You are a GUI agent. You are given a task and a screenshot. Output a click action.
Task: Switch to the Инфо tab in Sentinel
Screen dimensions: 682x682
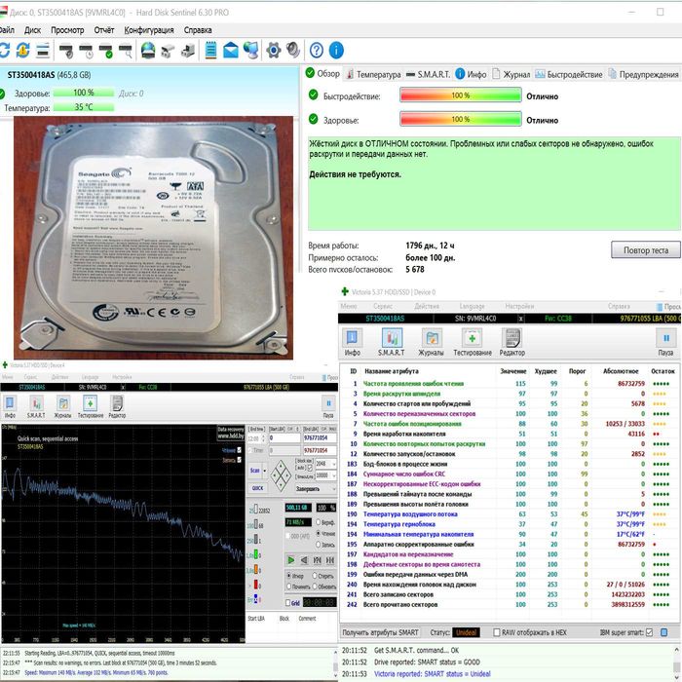[x=471, y=74]
